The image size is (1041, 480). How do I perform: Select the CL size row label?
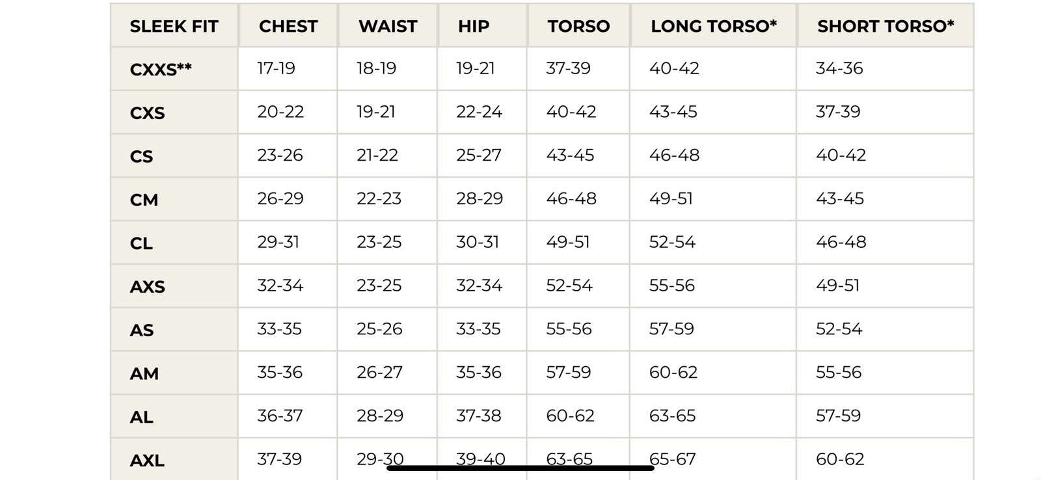(141, 244)
